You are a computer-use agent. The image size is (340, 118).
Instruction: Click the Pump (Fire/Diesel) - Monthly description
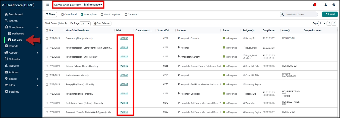click(80, 85)
